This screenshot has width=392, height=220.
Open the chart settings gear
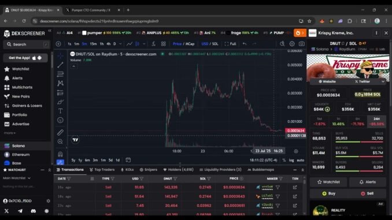[x=292, y=44]
